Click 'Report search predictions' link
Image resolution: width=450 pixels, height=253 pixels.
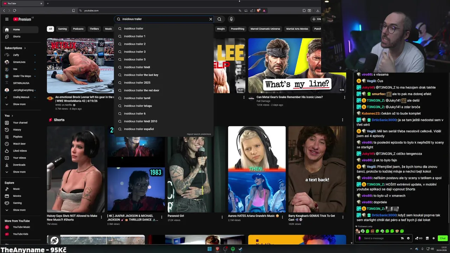click(x=199, y=134)
